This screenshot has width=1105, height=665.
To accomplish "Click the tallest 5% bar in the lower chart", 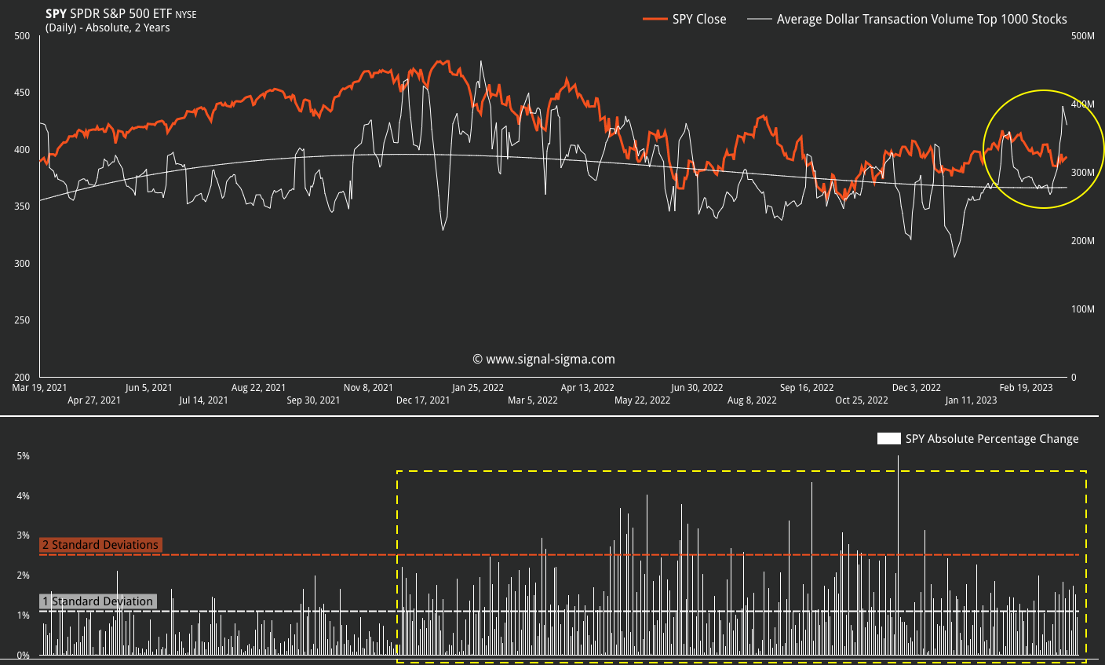I will (x=898, y=556).
